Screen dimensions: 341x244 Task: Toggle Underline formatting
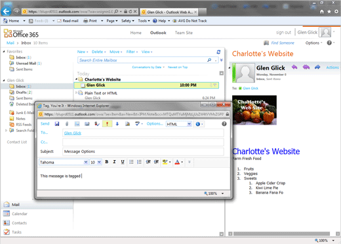tap(123, 162)
